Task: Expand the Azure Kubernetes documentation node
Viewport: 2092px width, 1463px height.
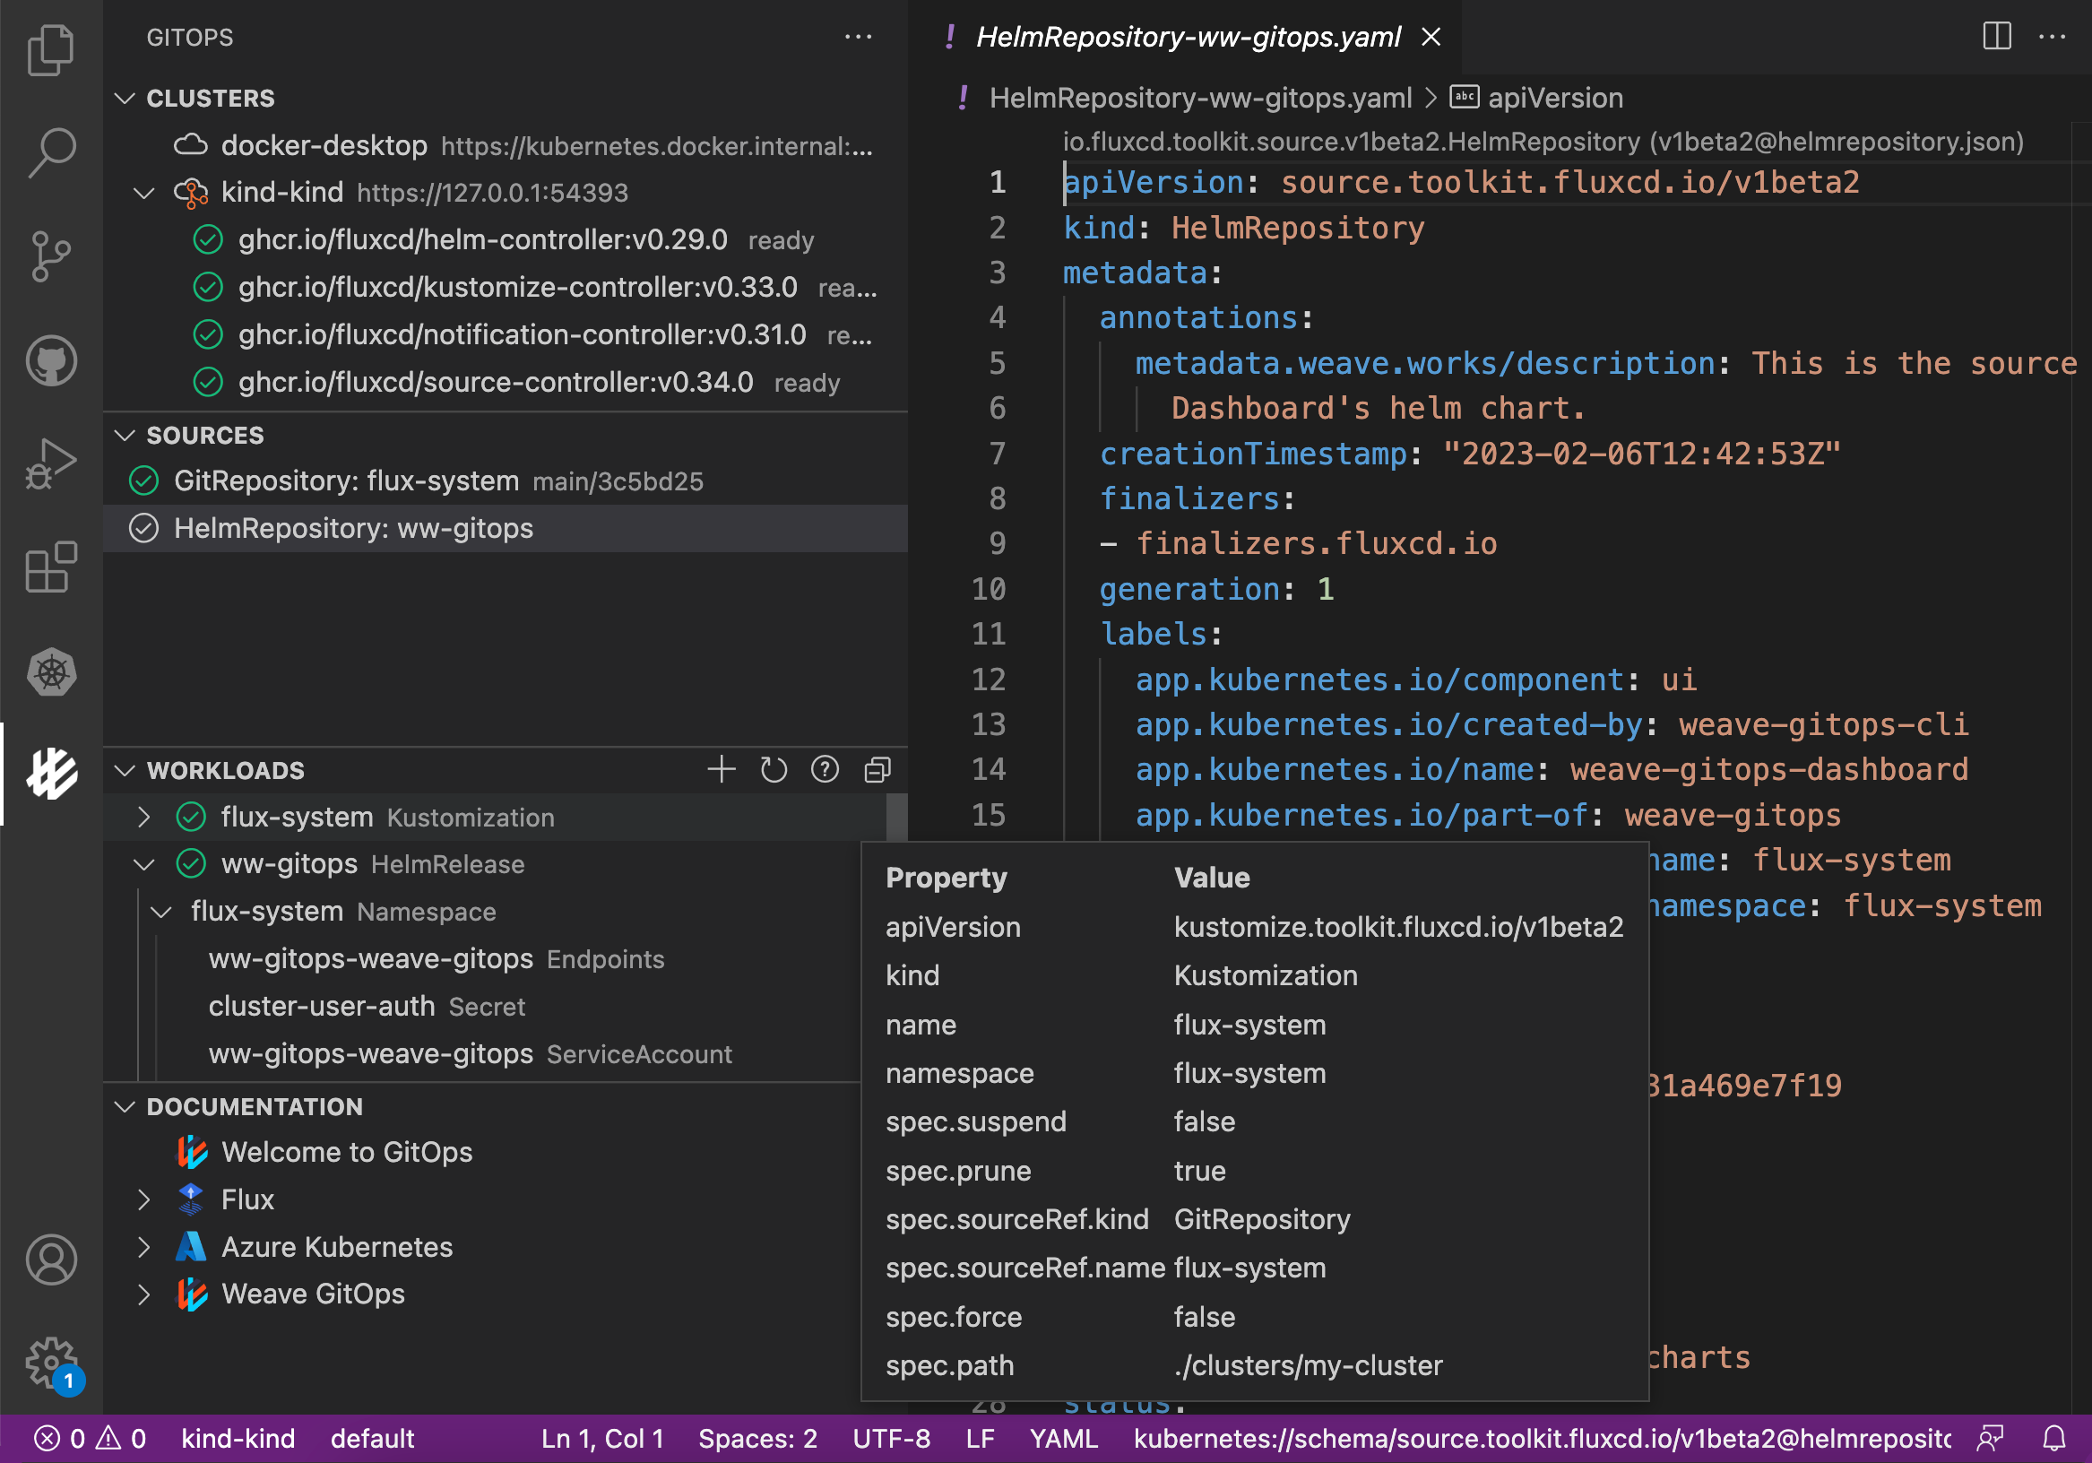Action: pyautogui.click(x=144, y=1247)
